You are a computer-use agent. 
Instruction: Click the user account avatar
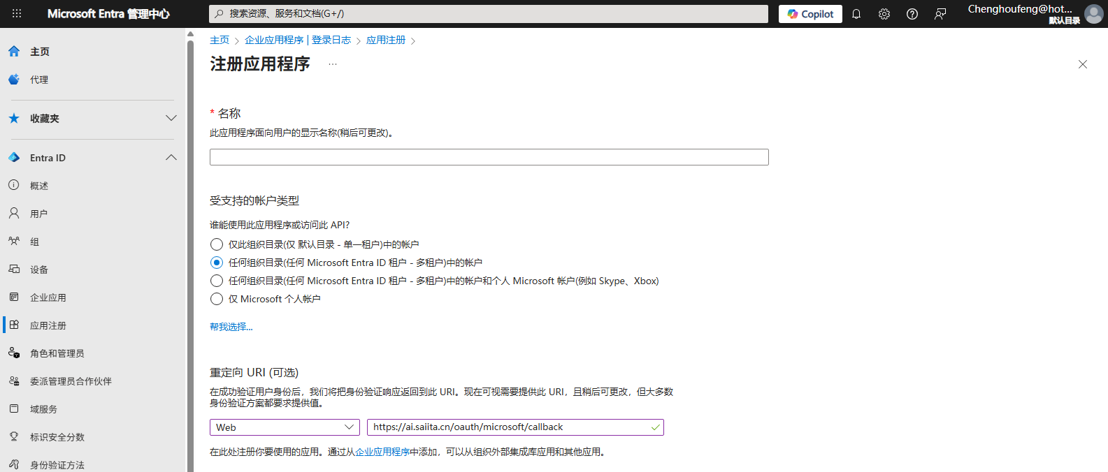pyautogui.click(x=1093, y=14)
